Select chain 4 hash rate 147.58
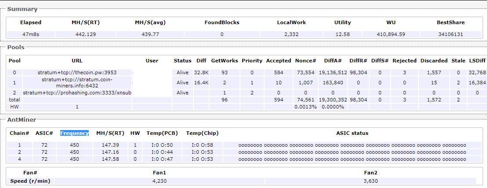 coord(110,159)
